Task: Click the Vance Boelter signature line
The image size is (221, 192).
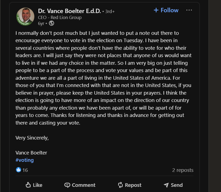Action: (31, 153)
